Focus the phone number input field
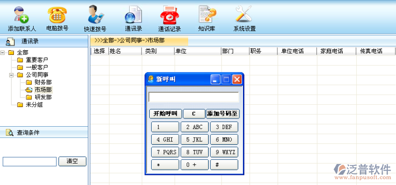The width and height of the screenshot is (396, 185). pos(194,97)
